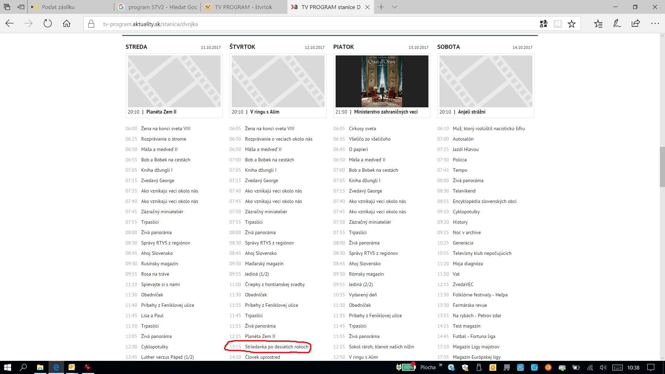
Task: Open Cirkusy sveta program
Action: click(362, 128)
